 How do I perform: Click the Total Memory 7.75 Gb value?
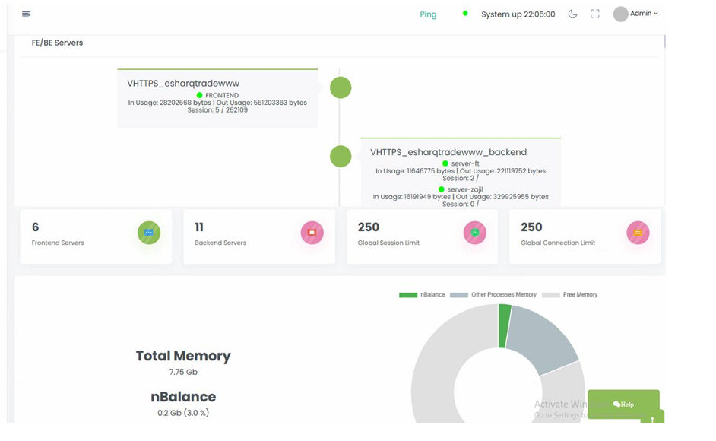pos(183,372)
